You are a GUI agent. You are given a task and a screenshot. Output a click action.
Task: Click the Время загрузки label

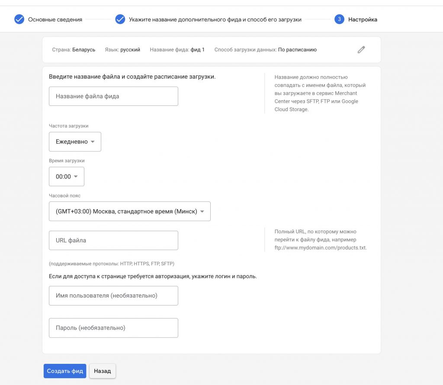click(67, 161)
